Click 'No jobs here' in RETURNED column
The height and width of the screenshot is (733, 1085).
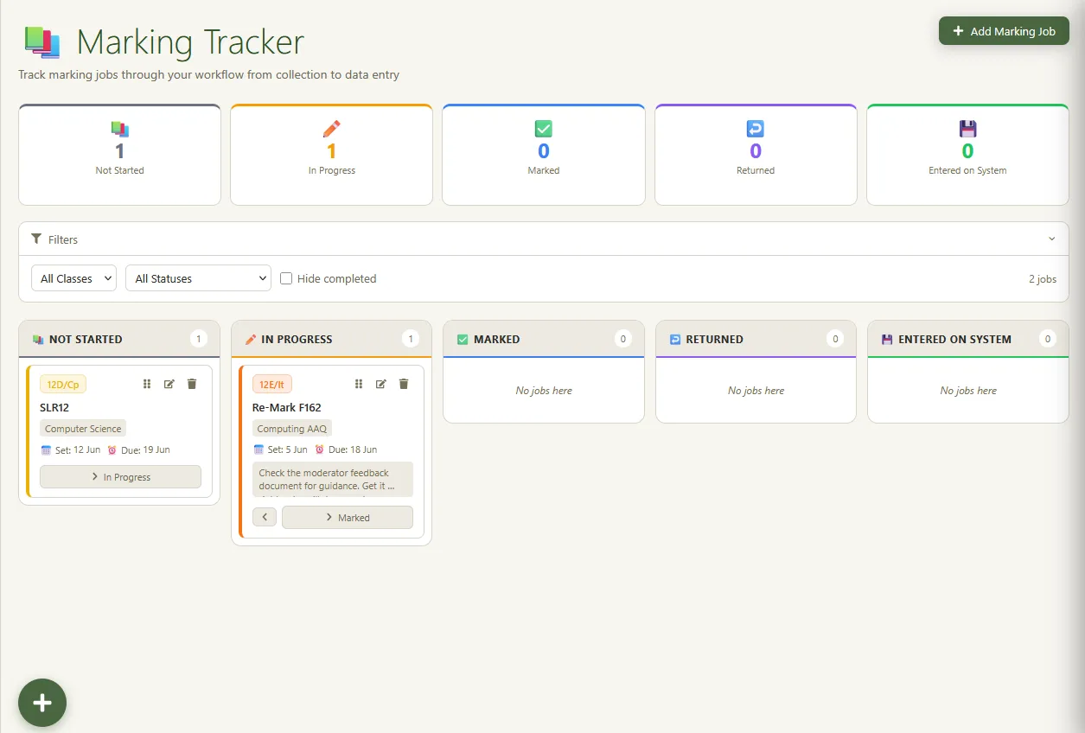point(756,391)
